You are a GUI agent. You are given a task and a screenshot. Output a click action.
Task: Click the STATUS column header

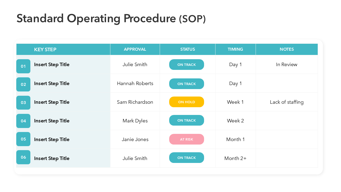(188, 49)
